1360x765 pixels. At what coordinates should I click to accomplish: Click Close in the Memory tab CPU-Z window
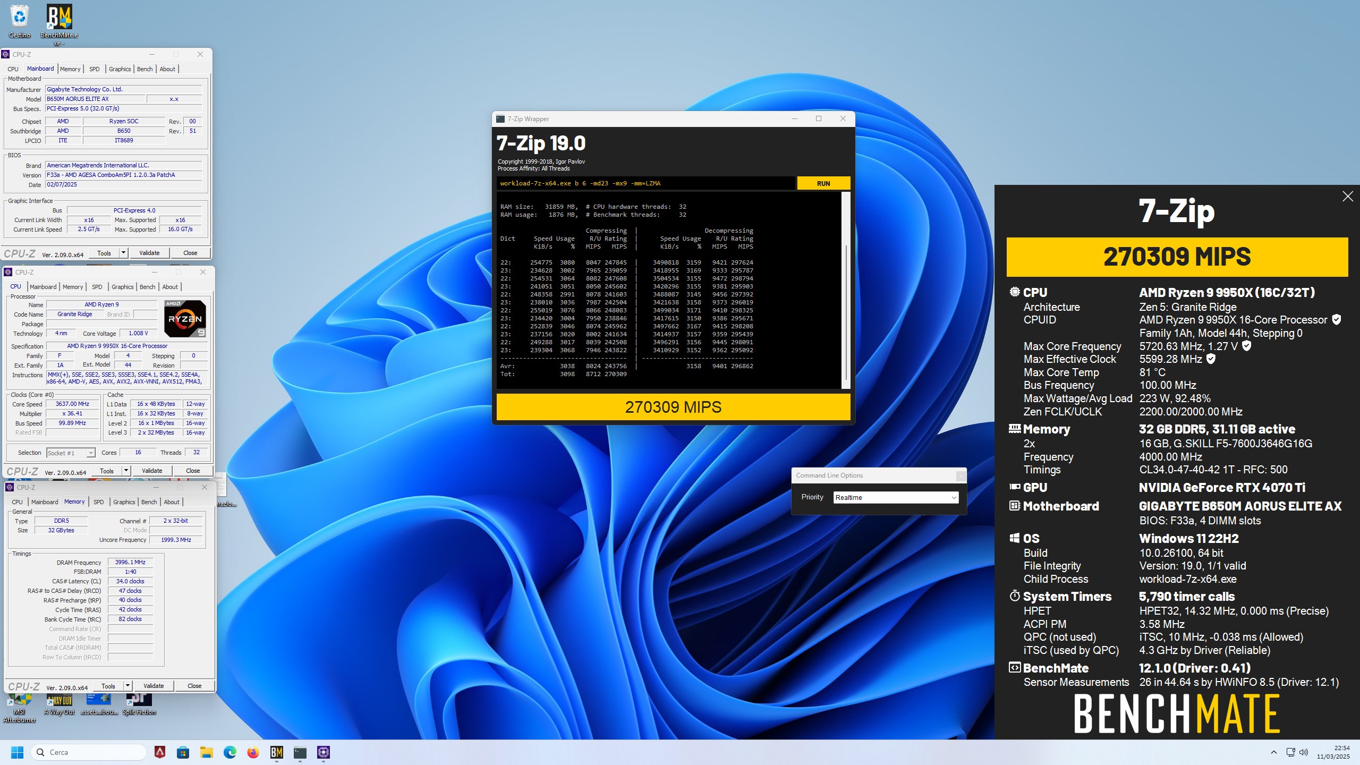[x=194, y=686]
